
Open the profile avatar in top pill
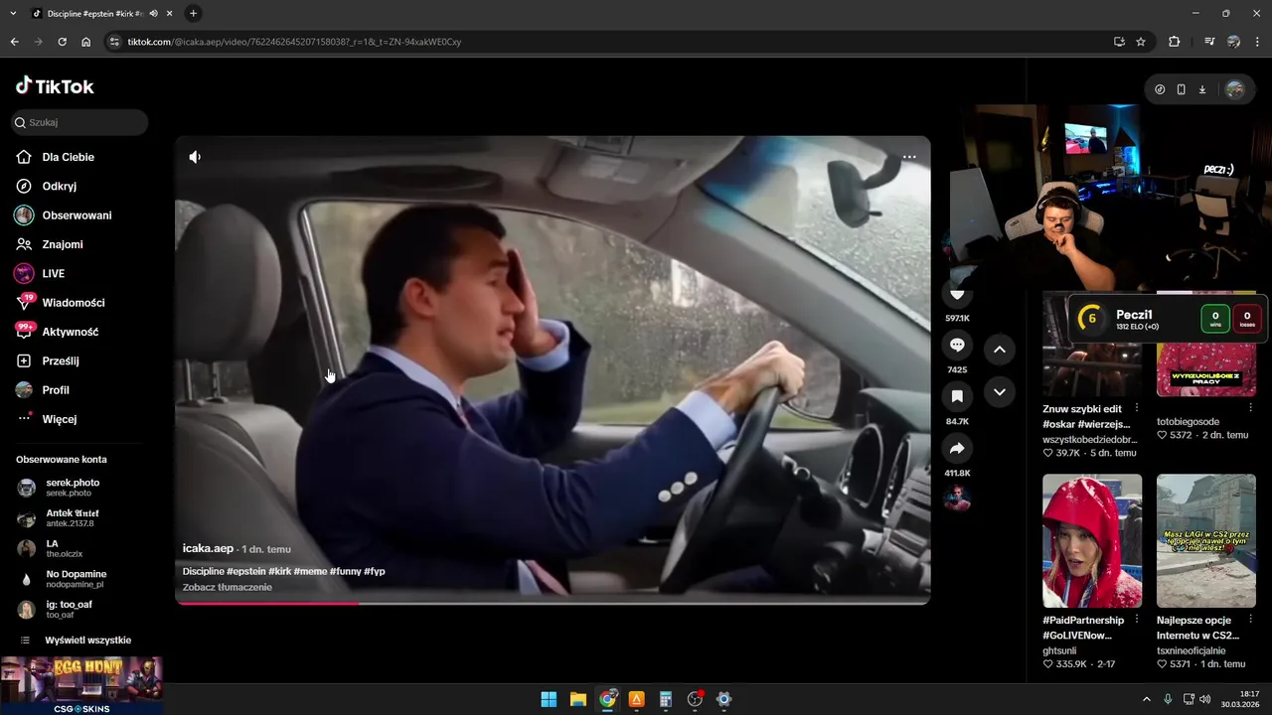[1234, 89]
